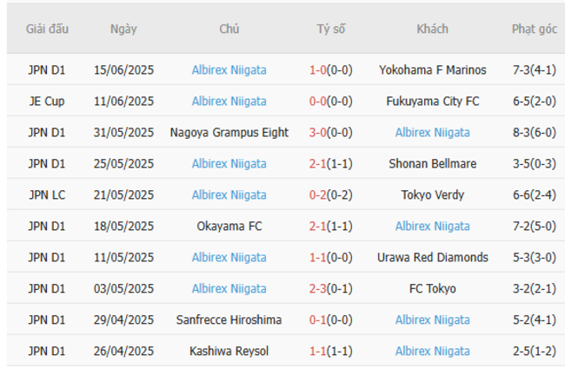Click the Tỷ số column header
The height and width of the screenshot is (369, 565).
330,30
